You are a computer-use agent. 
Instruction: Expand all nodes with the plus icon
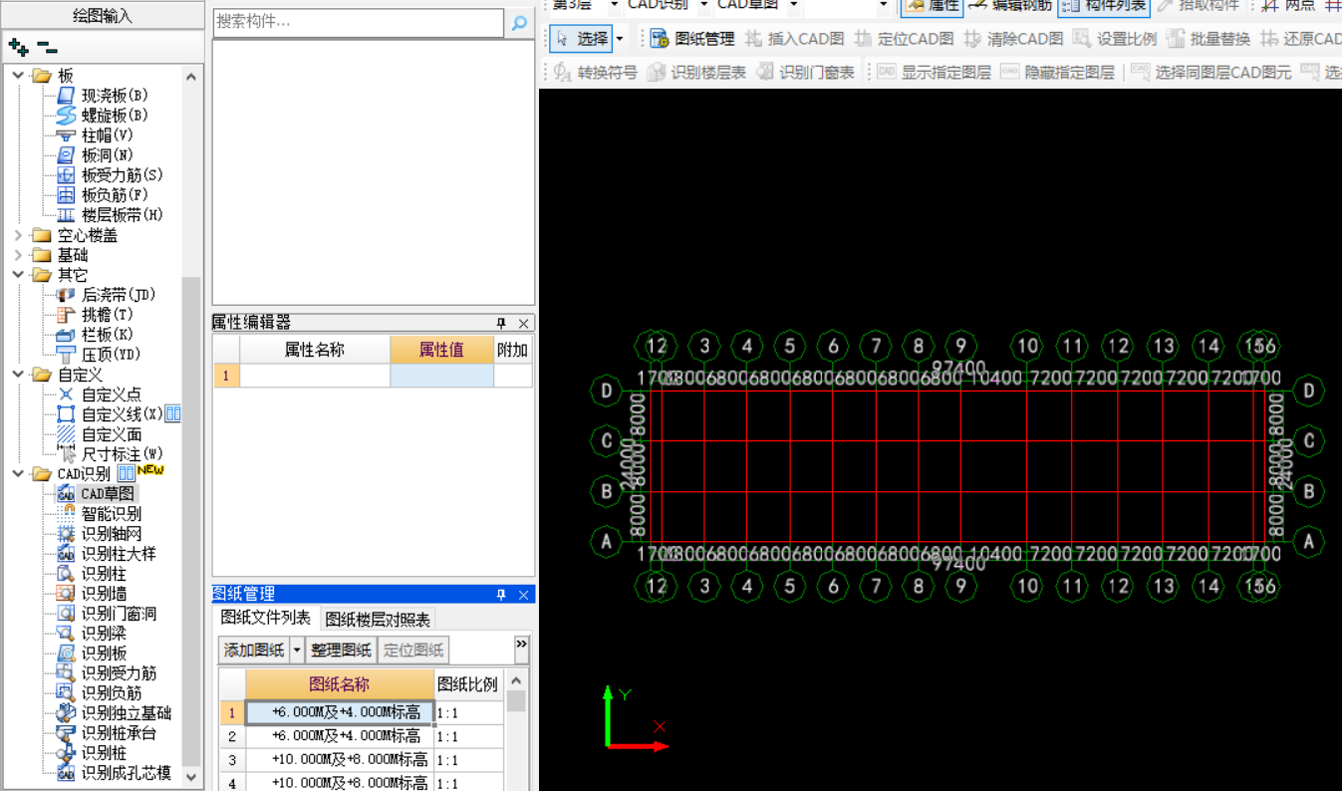(x=18, y=47)
